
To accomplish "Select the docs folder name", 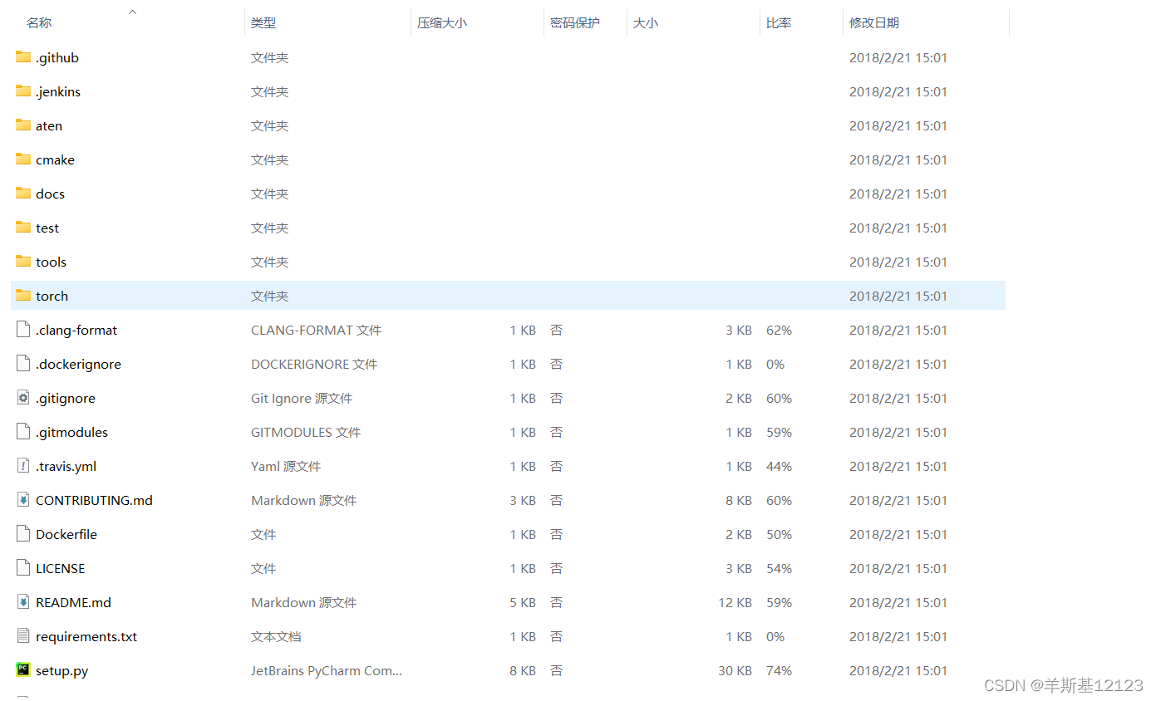I will pyautogui.click(x=50, y=194).
